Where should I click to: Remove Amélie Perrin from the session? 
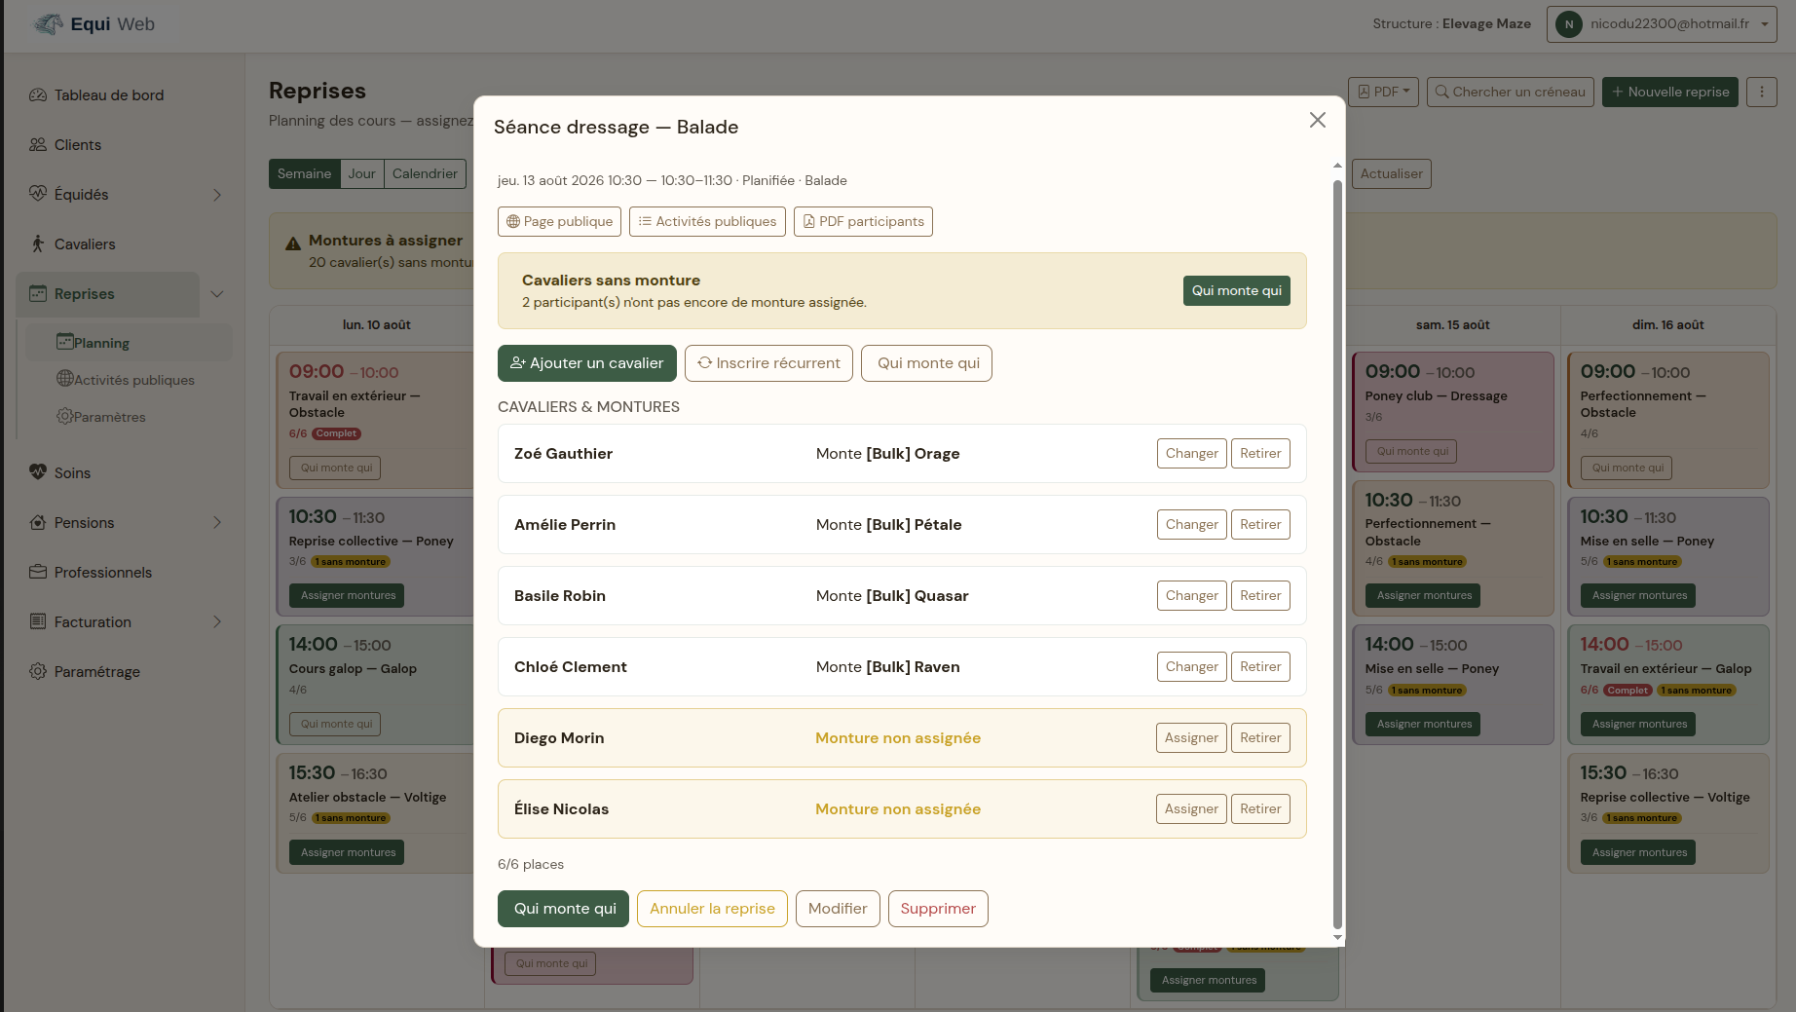pyautogui.click(x=1260, y=524)
